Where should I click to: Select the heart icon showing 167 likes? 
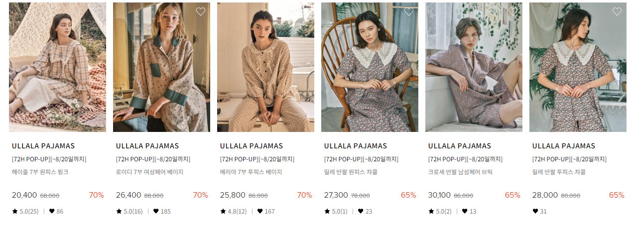260,211
